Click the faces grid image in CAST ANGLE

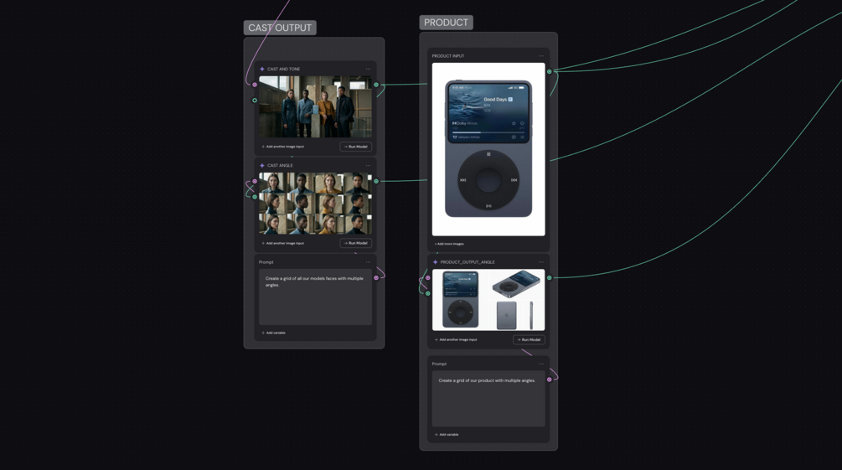[315, 203]
